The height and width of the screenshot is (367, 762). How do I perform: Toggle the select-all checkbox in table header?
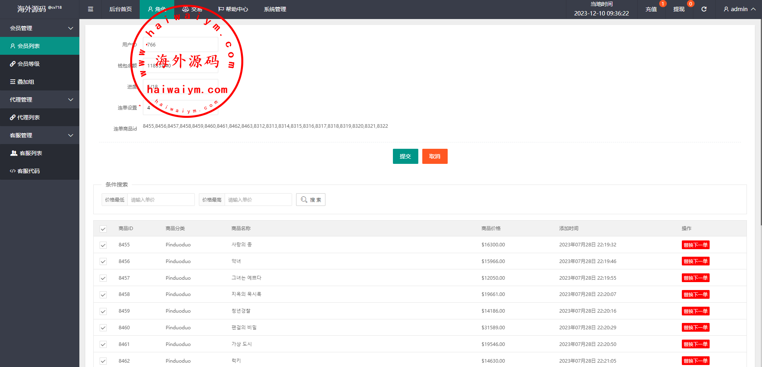pos(103,229)
